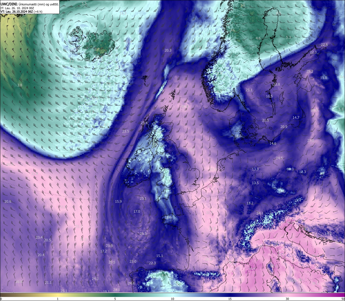Click the 13.9 value over Germany
The image size is (345, 301).
[255, 169]
